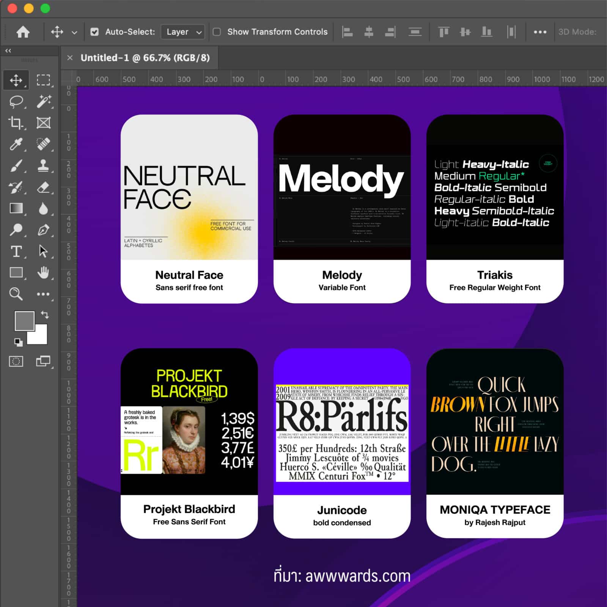The width and height of the screenshot is (607, 607).
Task: Switch to the Untitled-1 document tab
Action: coord(145,58)
